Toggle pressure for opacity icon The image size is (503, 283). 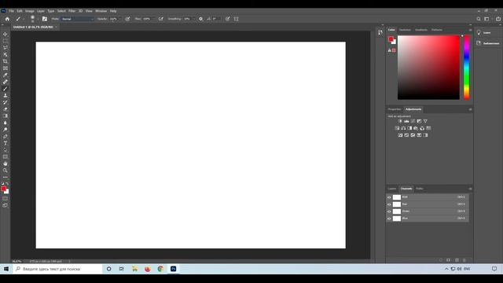(127, 19)
